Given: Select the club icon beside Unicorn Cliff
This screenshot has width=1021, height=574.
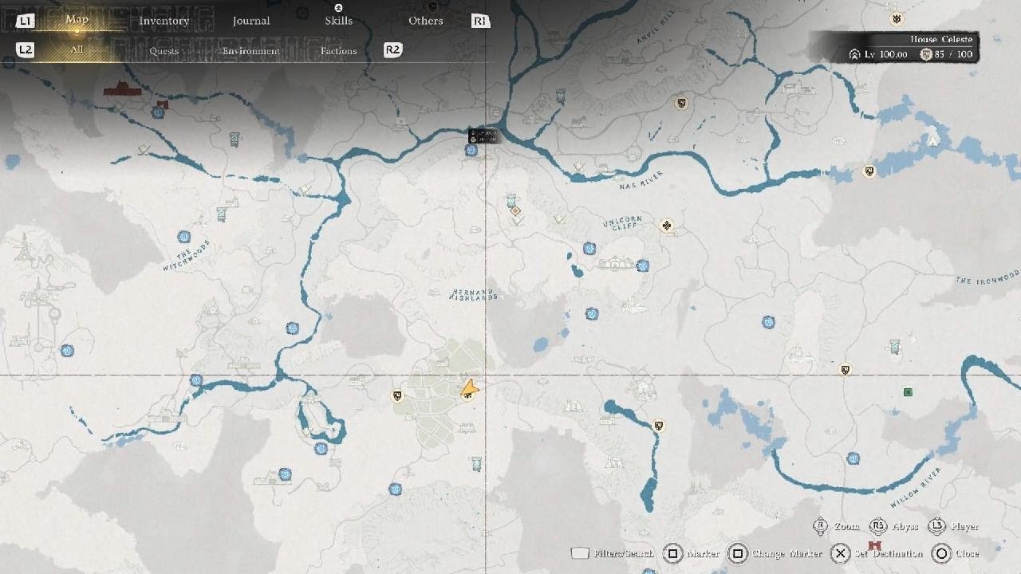Looking at the screenshot, I should pyautogui.click(x=667, y=226).
